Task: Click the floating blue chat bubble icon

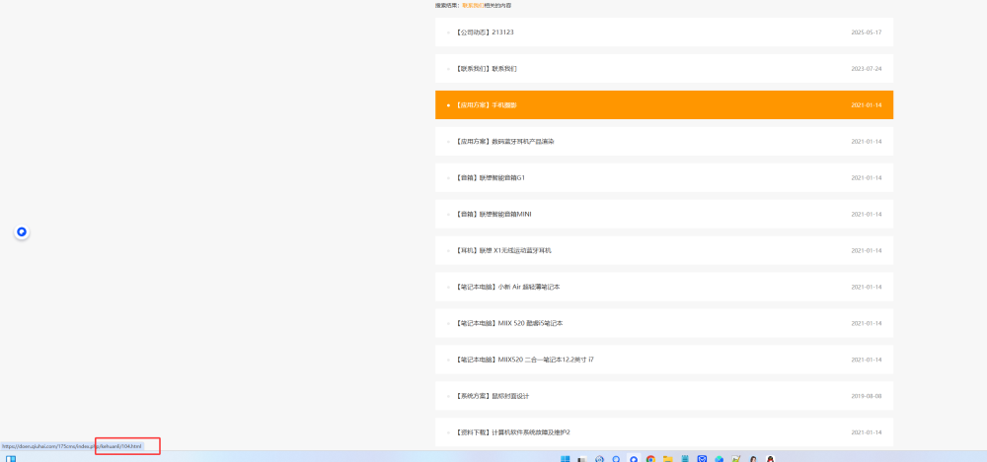Action: [22, 232]
